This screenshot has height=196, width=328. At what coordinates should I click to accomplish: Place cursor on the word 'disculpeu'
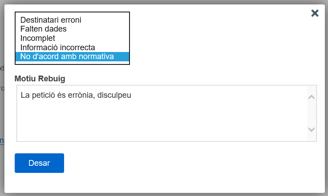114,95
